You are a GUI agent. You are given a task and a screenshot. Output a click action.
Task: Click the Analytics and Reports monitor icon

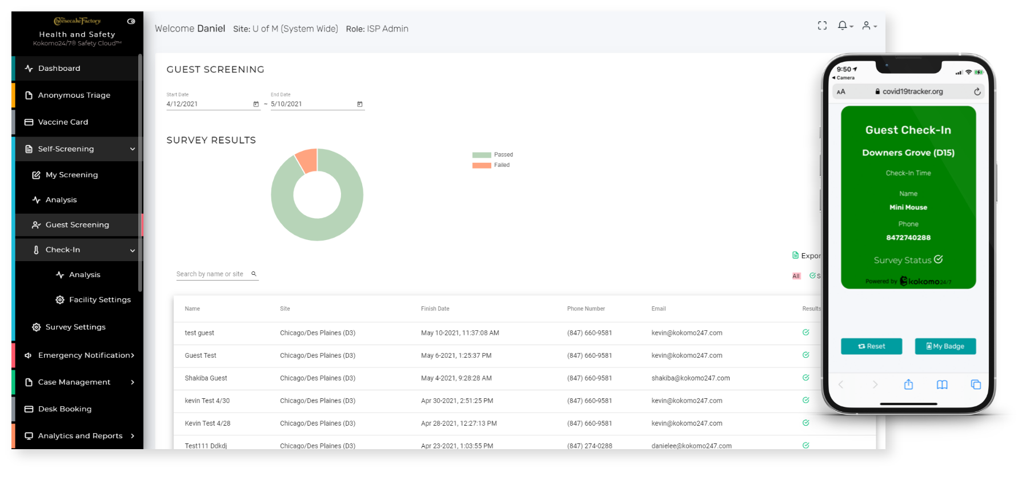pyautogui.click(x=29, y=436)
